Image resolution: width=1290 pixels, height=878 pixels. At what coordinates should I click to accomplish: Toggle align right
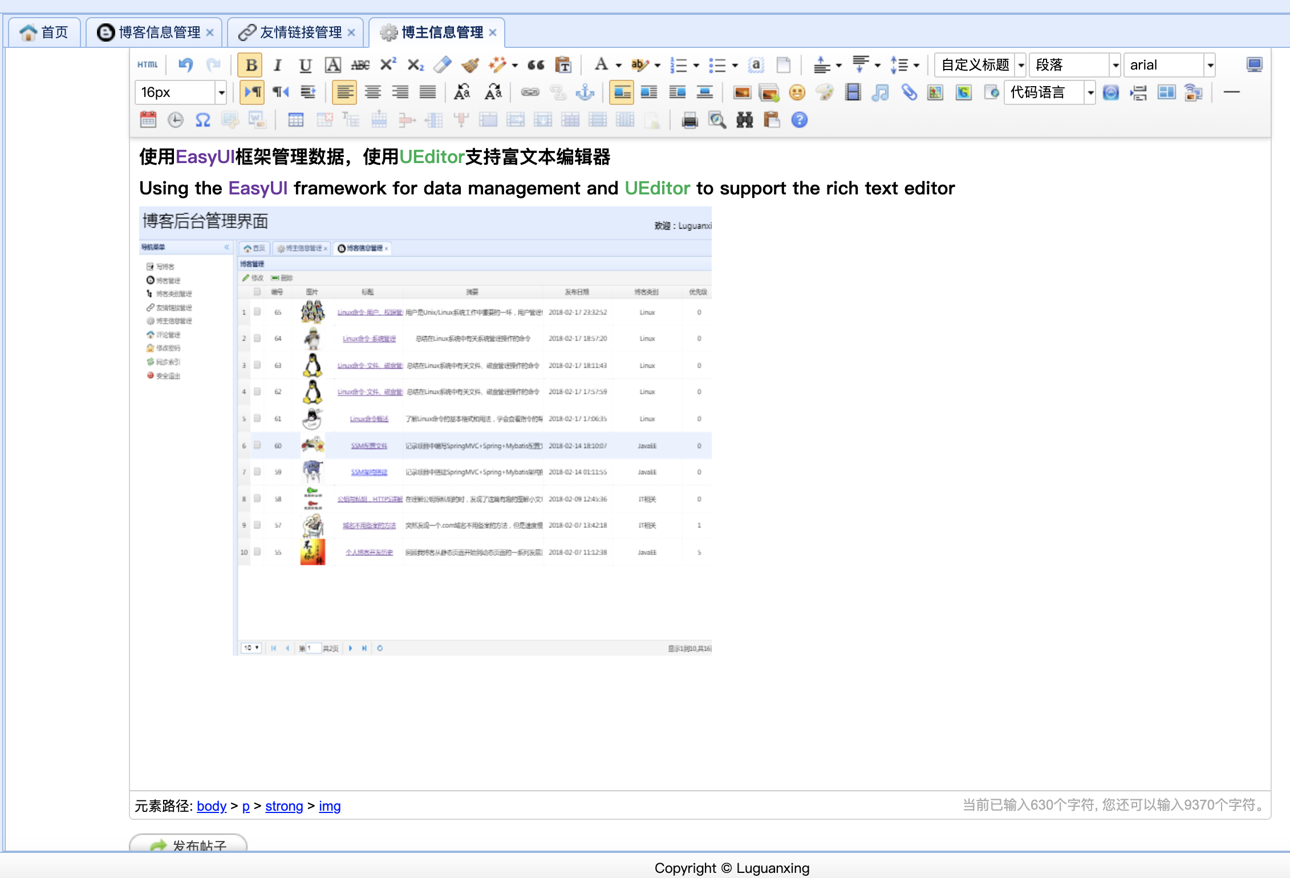click(400, 92)
